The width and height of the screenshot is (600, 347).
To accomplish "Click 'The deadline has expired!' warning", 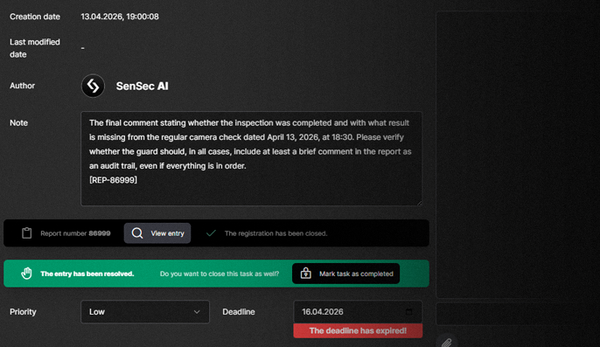I will coord(358,330).
